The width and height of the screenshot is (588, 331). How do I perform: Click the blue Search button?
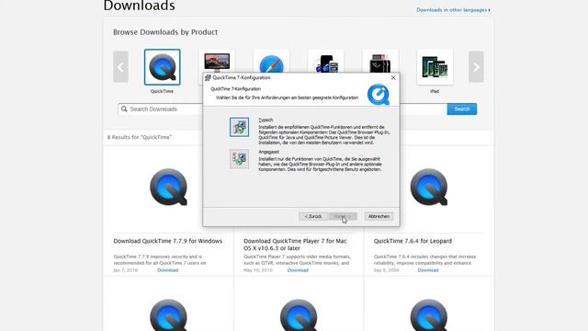point(462,108)
